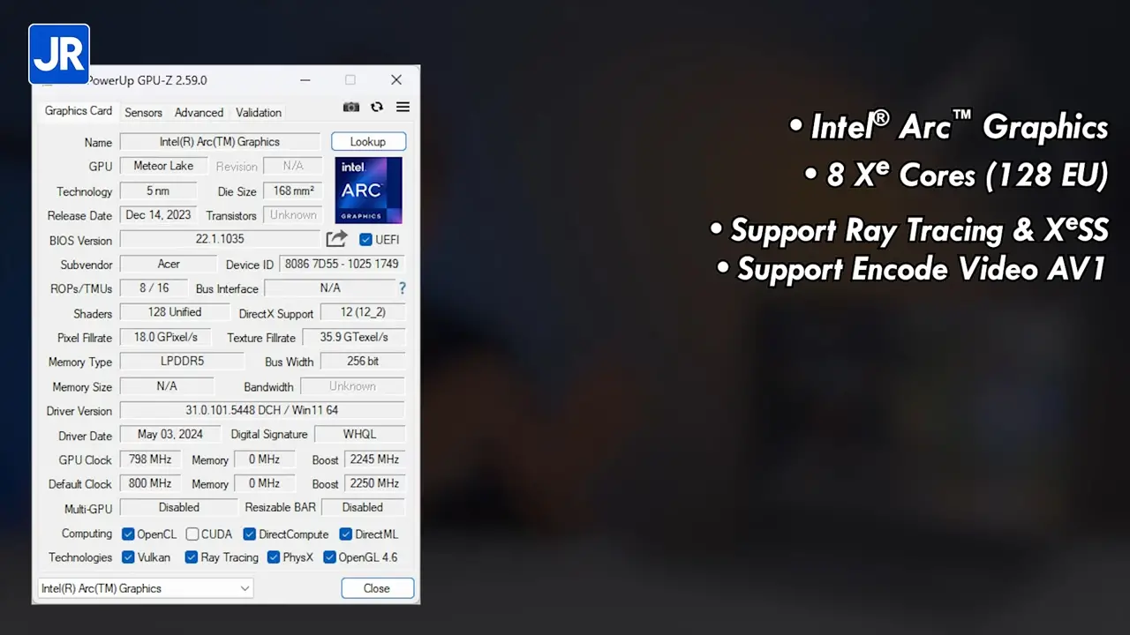Image resolution: width=1130 pixels, height=635 pixels.
Task: Toggle the Ray Tracing checkbox
Action: 191,557
